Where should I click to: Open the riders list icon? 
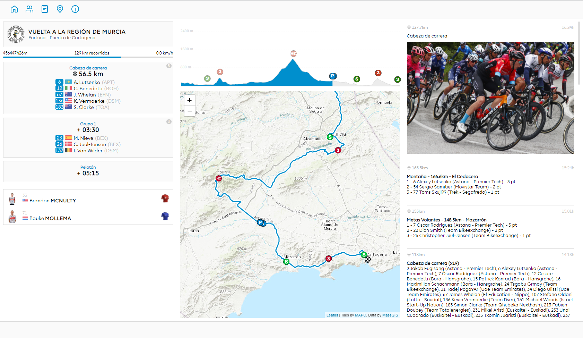(29, 9)
